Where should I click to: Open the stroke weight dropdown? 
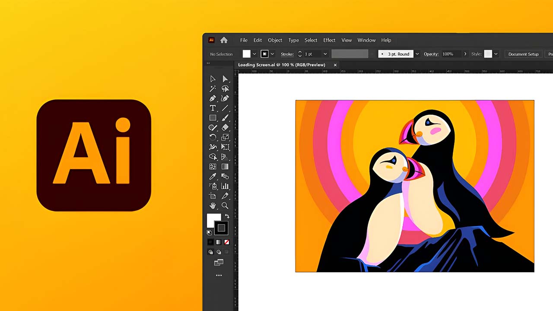click(325, 54)
